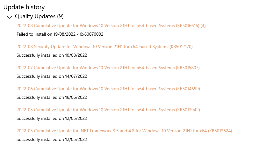Click the error code 0x80070002
The width and height of the screenshot is (259, 146).
tap(91, 34)
